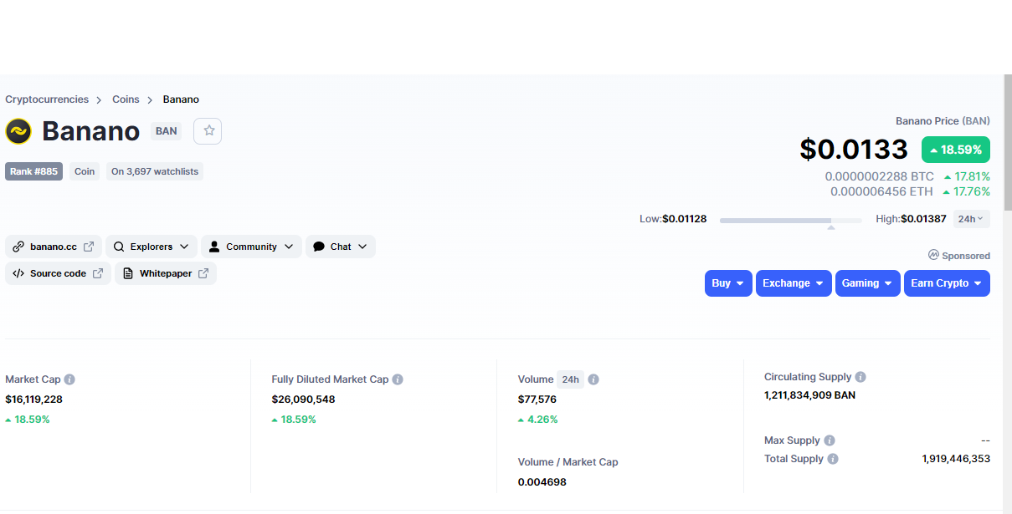1012x514 pixels.
Task: Open the Source code link
Action: click(x=58, y=273)
